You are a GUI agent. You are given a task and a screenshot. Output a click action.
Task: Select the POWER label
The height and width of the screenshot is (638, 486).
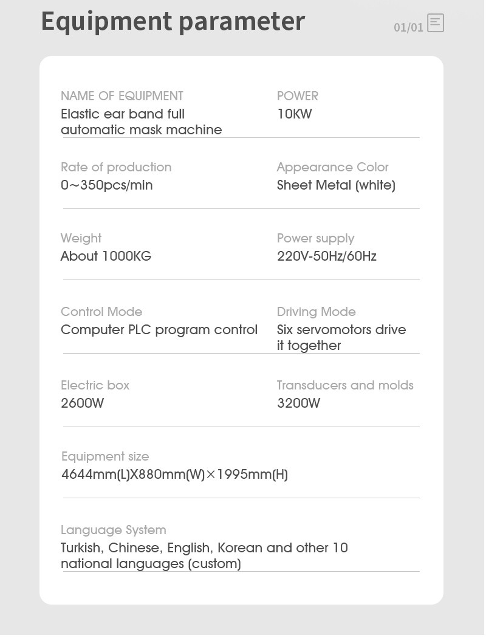(x=298, y=96)
